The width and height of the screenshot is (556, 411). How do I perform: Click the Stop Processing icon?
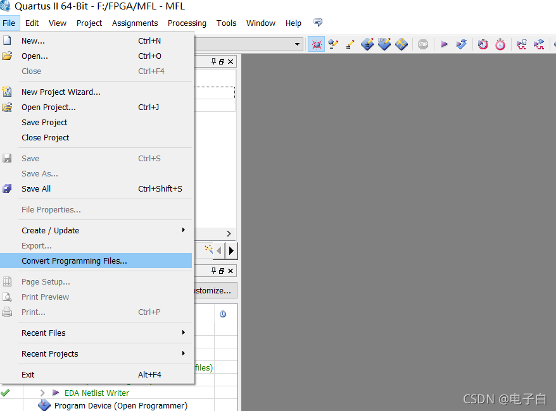pyautogui.click(x=422, y=44)
